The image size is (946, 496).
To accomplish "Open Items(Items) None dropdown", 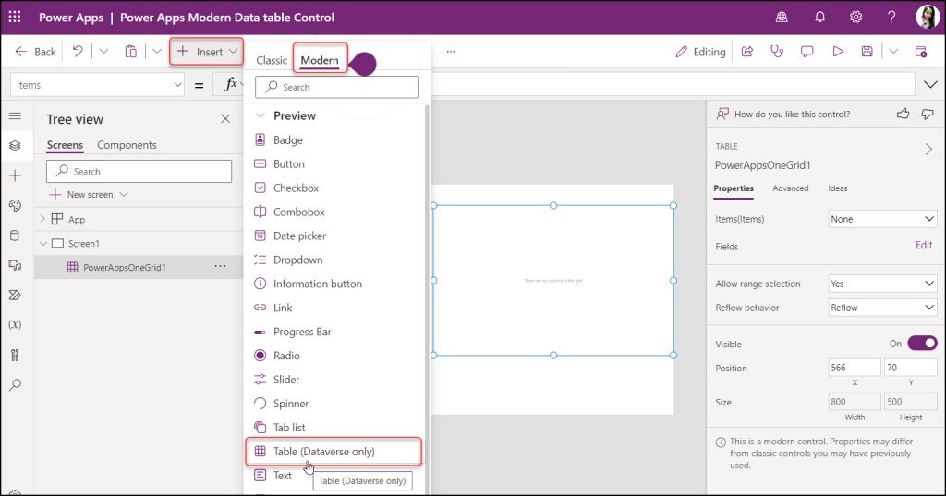I will coord(882,219).
